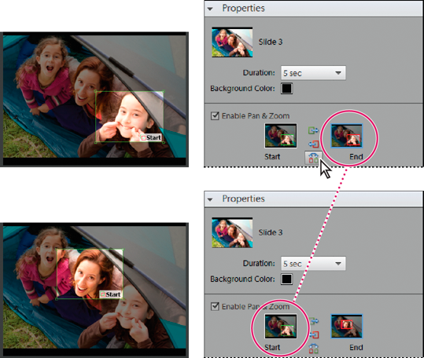Open Background Color black swatch in upper panel

tap(286, 89)
